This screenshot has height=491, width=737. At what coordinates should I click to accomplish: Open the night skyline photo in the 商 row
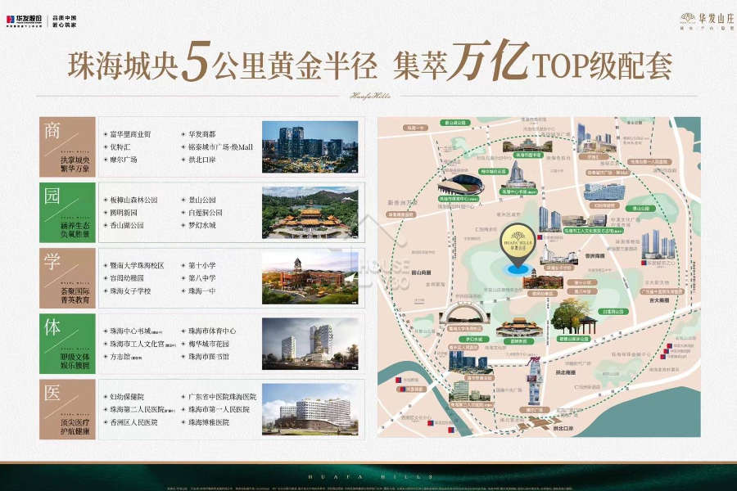[x=310, y=147]
